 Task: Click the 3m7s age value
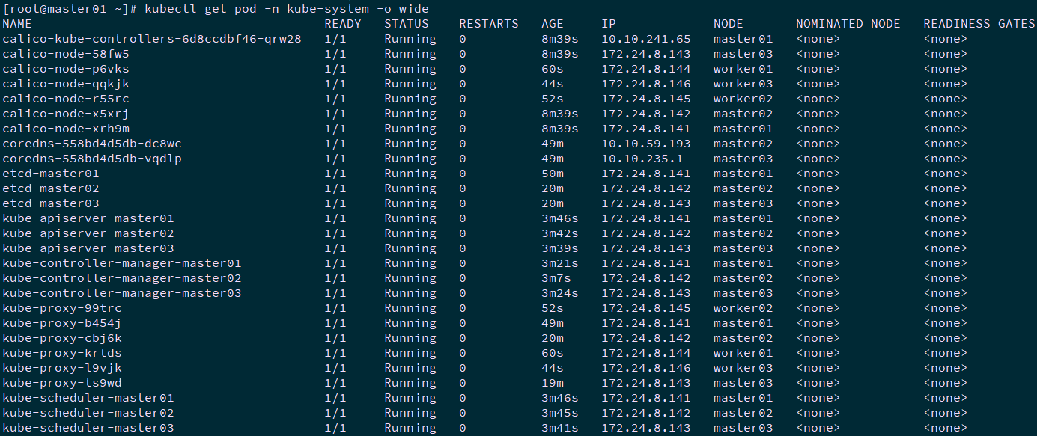pos(556,278)
